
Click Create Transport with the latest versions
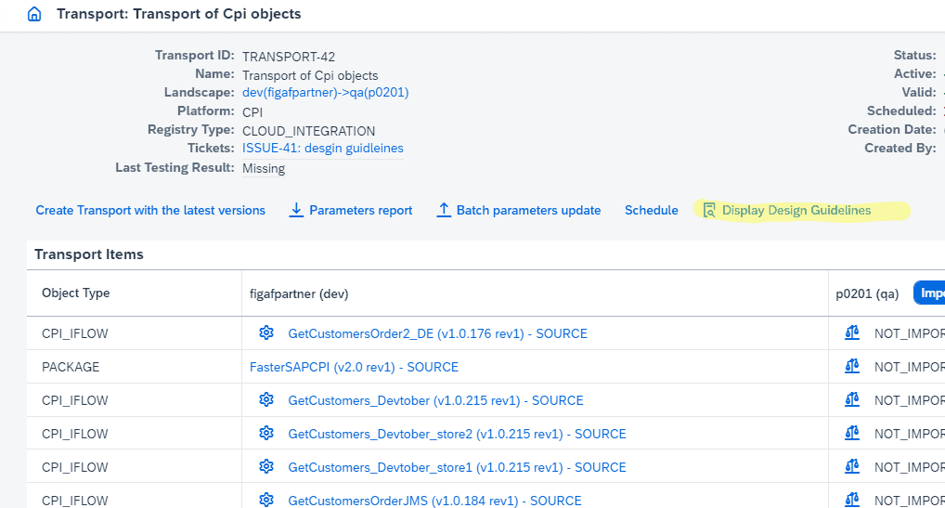pos(150,210)
